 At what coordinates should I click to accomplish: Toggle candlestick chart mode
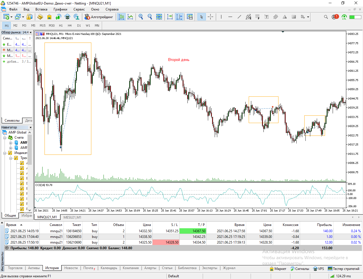[x=121, y=17]
